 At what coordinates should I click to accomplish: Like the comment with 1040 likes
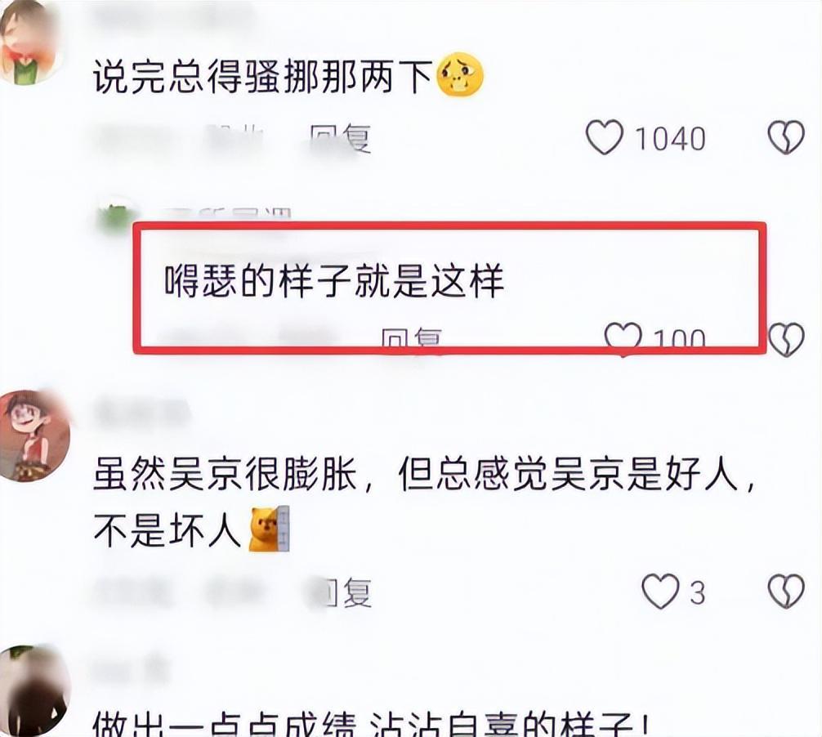604,137
